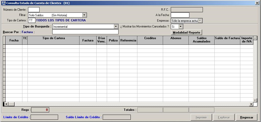Click the Creditos column header

pyautogui.click(x=150, y=40)
